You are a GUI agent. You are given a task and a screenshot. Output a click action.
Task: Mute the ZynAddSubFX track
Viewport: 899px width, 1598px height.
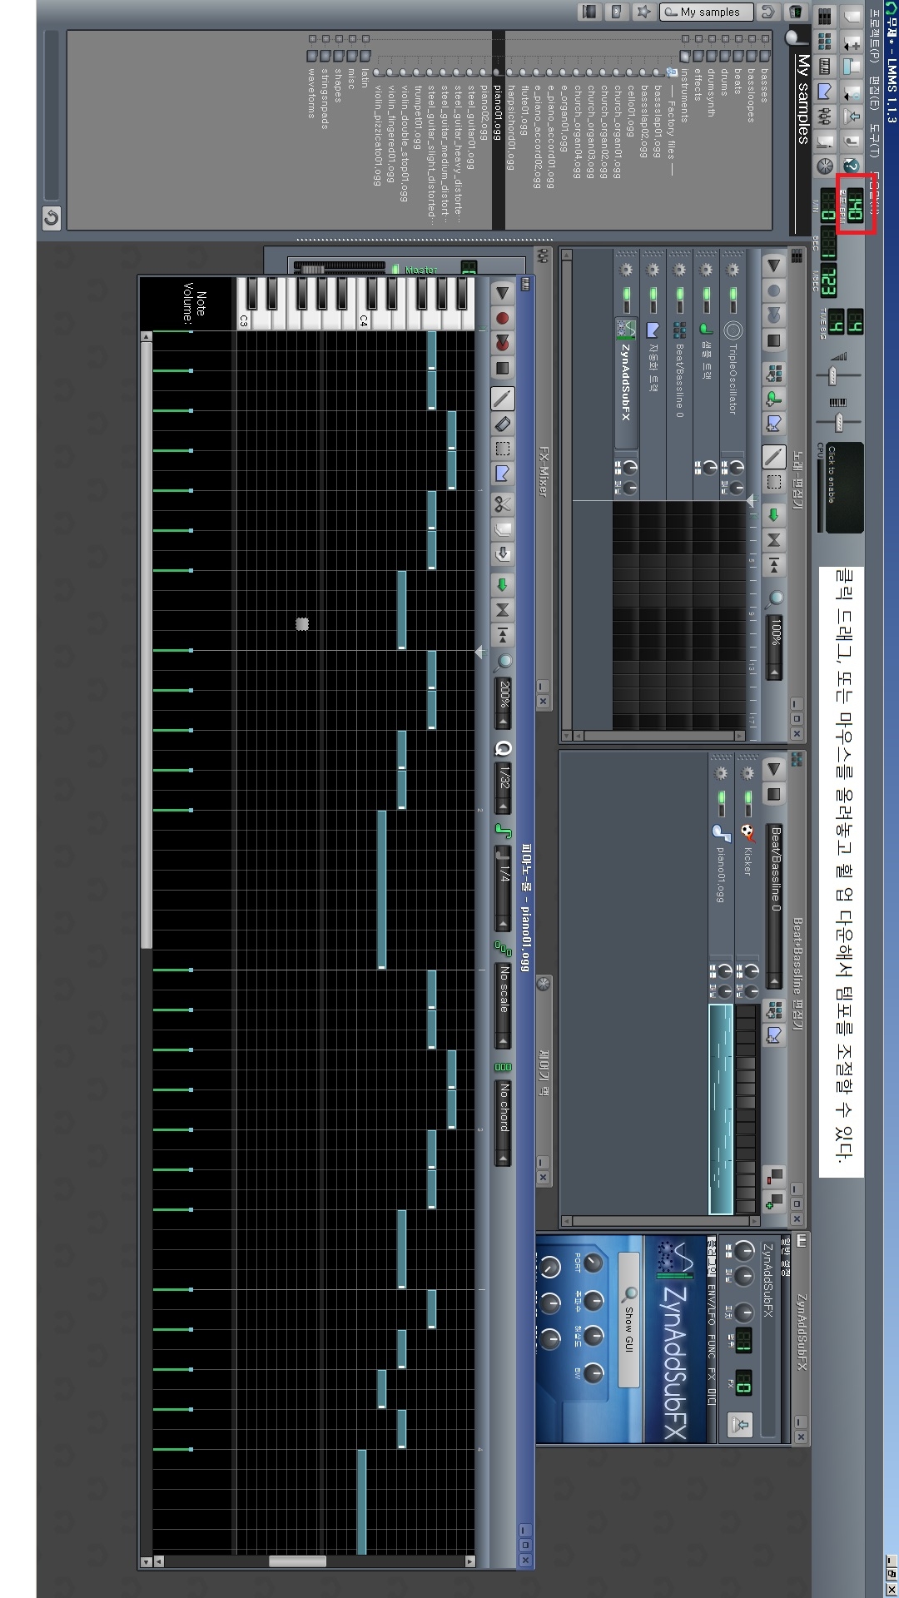pos(627,294)
